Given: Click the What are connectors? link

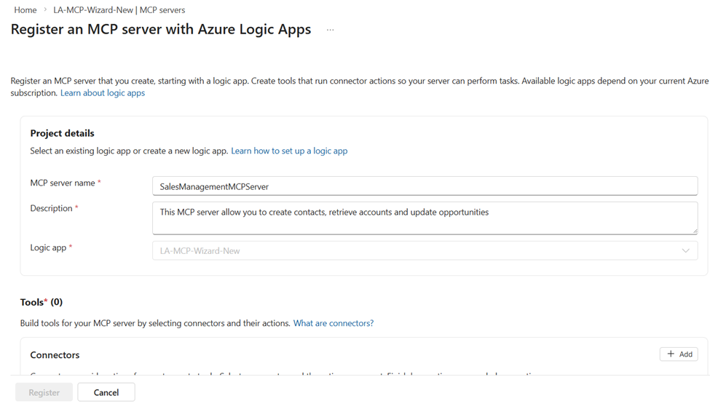Looking at the screenshot, I should (x=333, y=323).
